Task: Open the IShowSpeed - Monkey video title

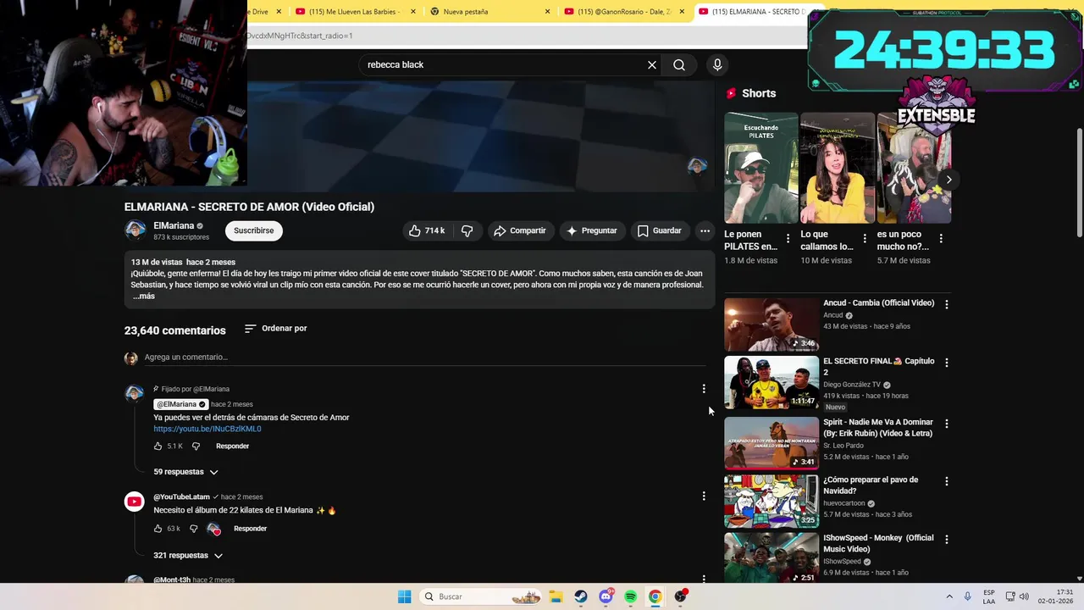Action: coord(878,543)
